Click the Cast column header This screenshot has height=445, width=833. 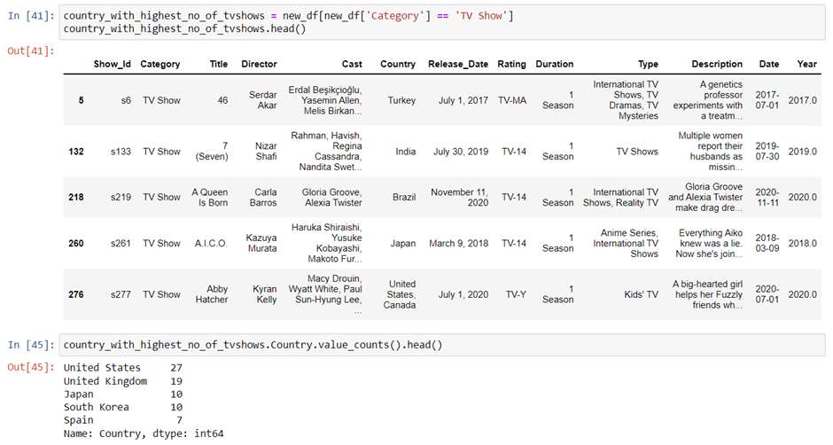(352, 65)
